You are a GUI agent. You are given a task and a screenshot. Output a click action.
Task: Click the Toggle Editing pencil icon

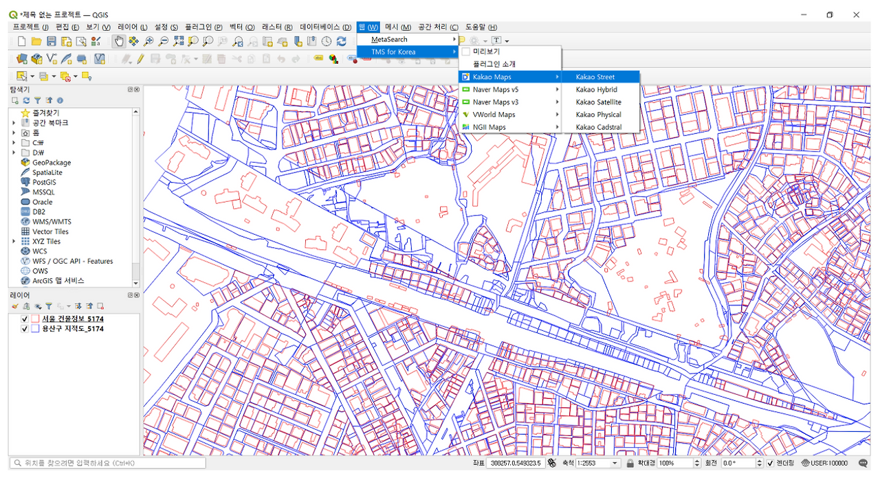pos(140,59)
